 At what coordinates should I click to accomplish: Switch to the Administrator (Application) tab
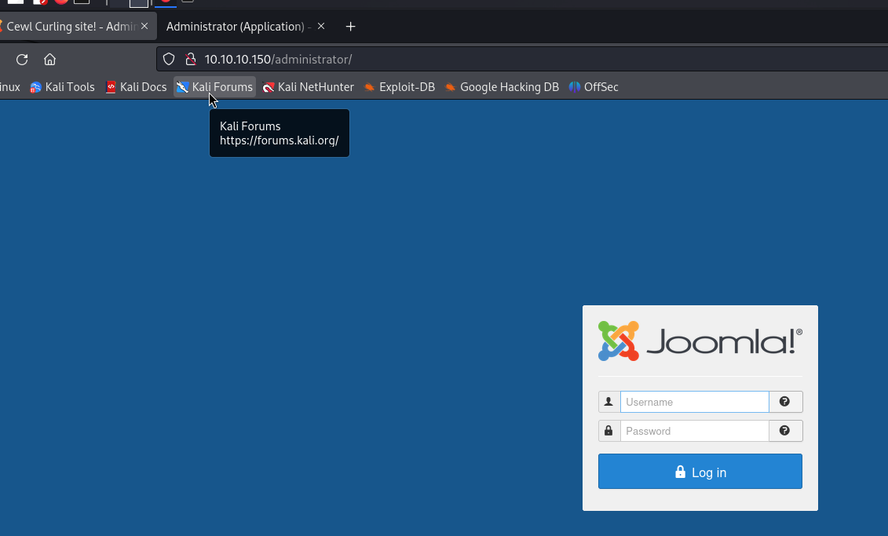tap(235, 27)
